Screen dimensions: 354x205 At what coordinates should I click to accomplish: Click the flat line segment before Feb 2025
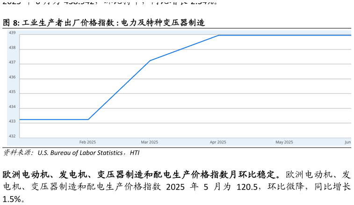(x=54, y=120)
